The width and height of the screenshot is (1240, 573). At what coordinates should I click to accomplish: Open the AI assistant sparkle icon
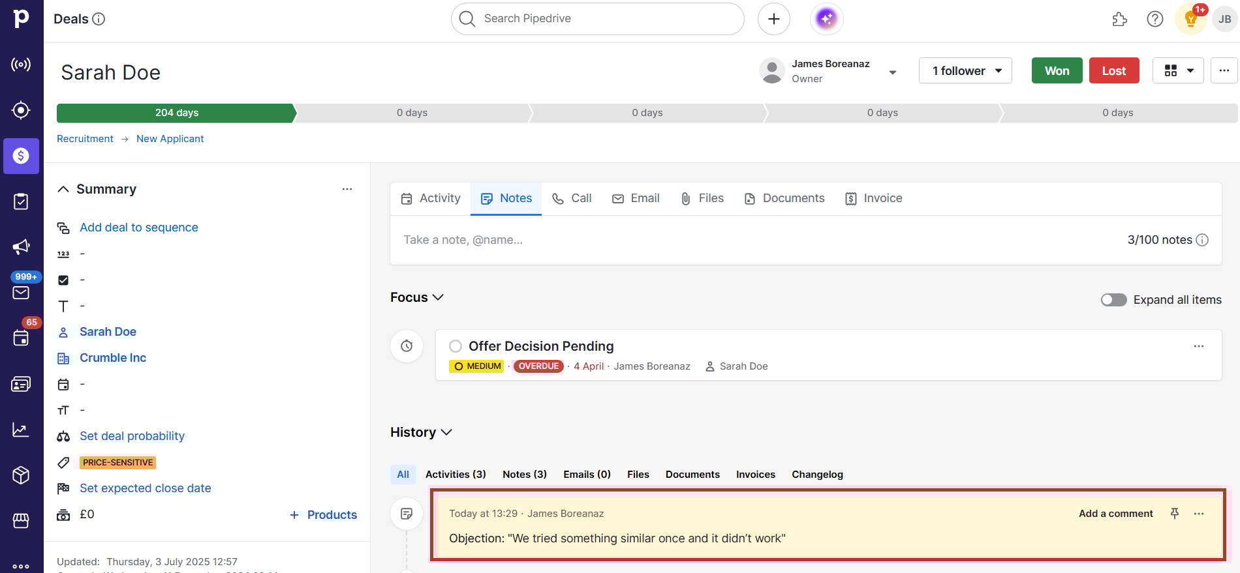pyautogui.click(x=826, y=19)
